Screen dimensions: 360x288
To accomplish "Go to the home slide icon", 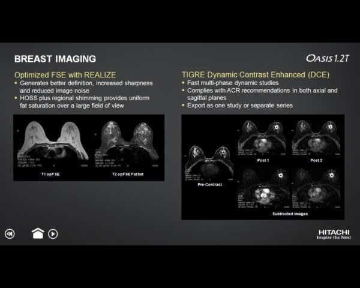I will pos(38,233).
